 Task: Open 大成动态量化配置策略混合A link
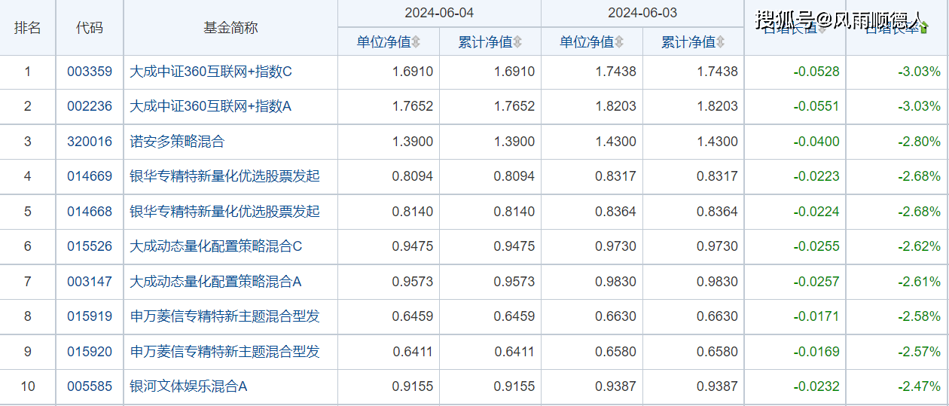[x=215, y=282]
